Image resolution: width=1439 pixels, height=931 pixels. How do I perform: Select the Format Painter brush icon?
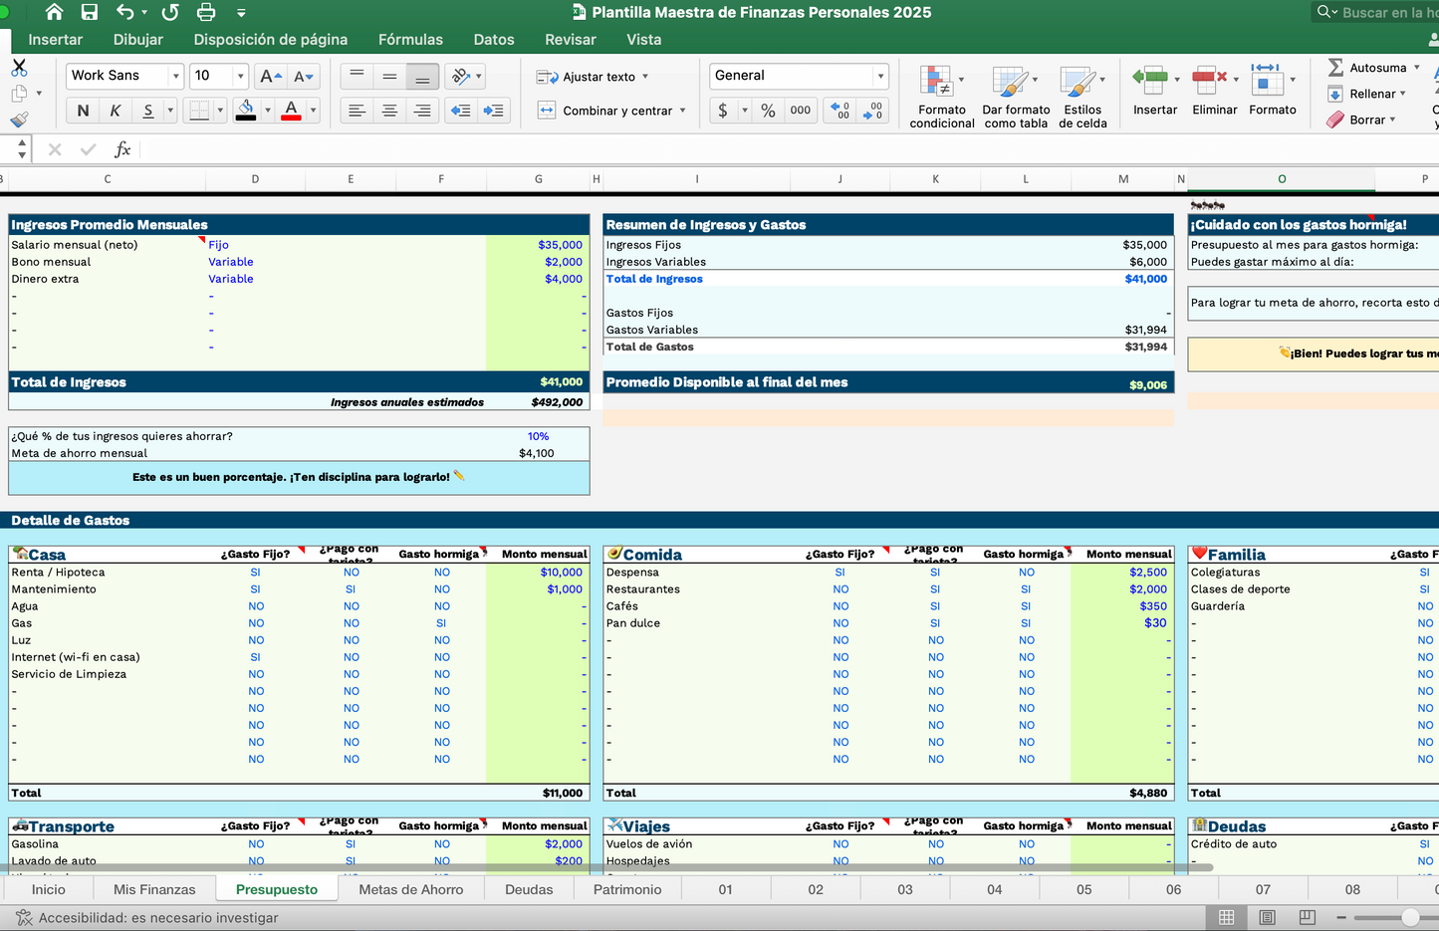19,119
